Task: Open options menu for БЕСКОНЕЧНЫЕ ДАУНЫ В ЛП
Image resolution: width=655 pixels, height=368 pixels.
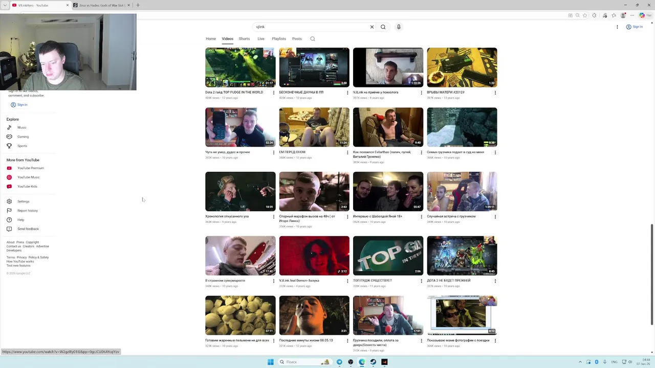Action: [347, 93]
